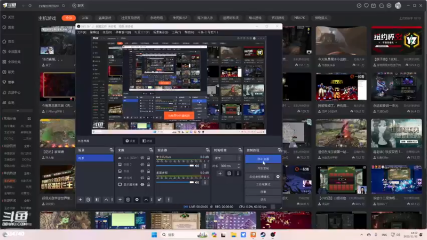Viewport: 427px width, 240px height.
Task: Open 赛事 trophy item in Douyu sidebar
Action: click(9, 82)
